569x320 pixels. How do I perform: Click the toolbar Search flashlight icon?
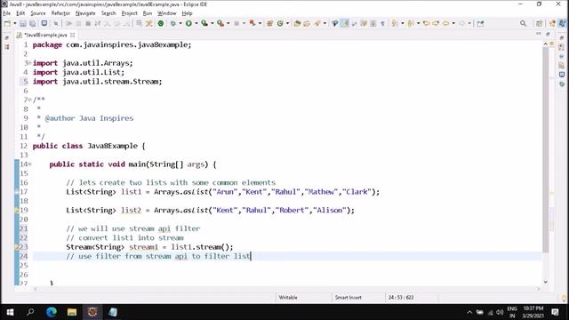point(317,24)
